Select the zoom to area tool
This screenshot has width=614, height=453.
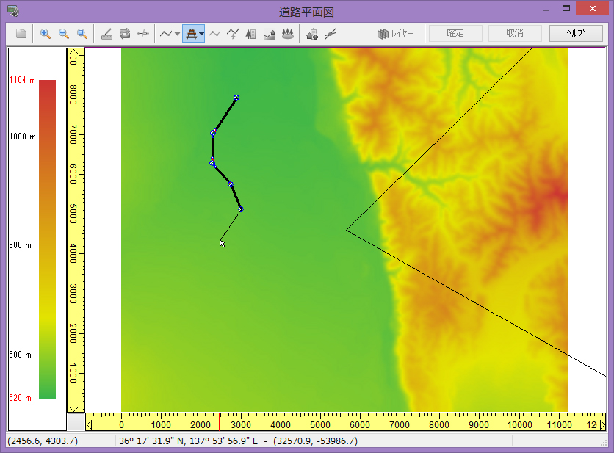click(x=82, y=34)
